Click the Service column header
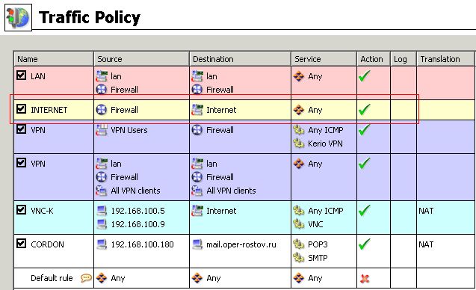This screenshot has height=290, width=476. point(324,59)
